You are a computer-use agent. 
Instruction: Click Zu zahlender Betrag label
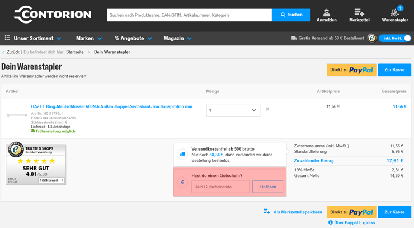tap(314, 161)
